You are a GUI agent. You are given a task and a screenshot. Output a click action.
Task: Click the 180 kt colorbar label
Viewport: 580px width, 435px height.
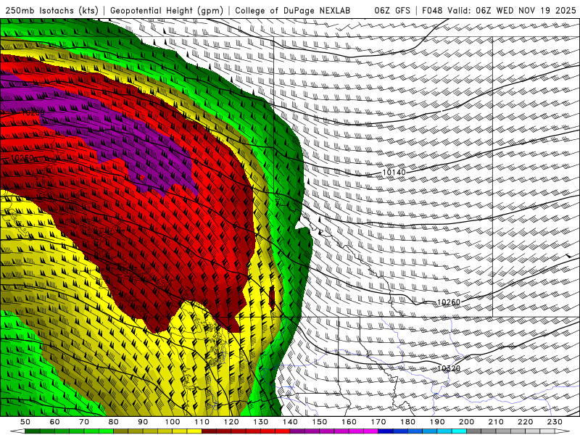pos(407,422)
